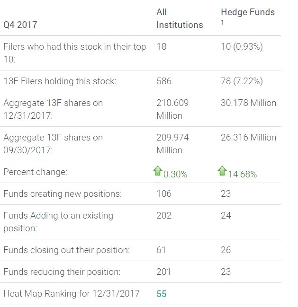Select the Hedge Funds column header

[x=248, y=12]
